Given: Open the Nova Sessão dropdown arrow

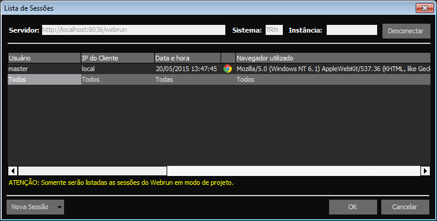Looking at the screenshot, I should [x=59, y=207].
